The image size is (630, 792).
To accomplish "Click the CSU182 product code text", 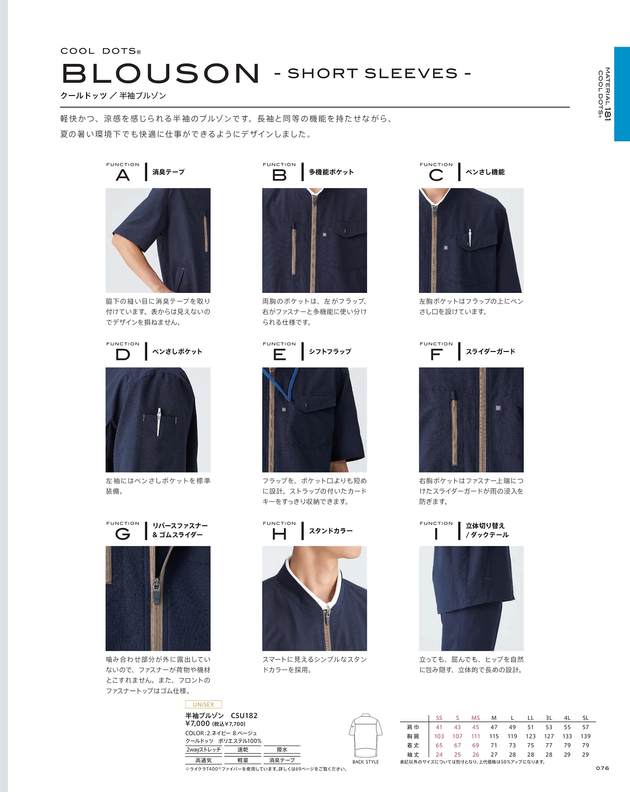I will [244, 716].
